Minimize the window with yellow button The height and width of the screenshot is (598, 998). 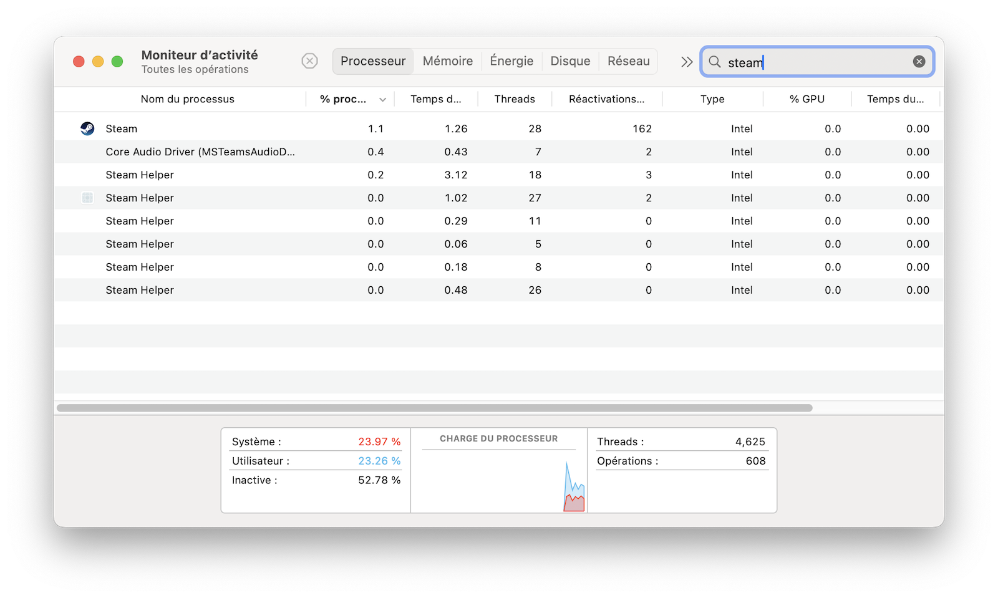(98, 61)
